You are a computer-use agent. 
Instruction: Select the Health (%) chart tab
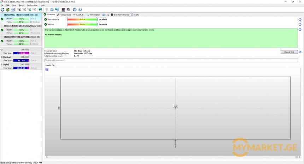50,65
